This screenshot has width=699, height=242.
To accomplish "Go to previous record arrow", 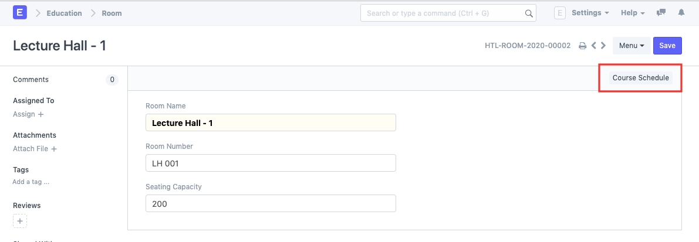I will [594, 46].
